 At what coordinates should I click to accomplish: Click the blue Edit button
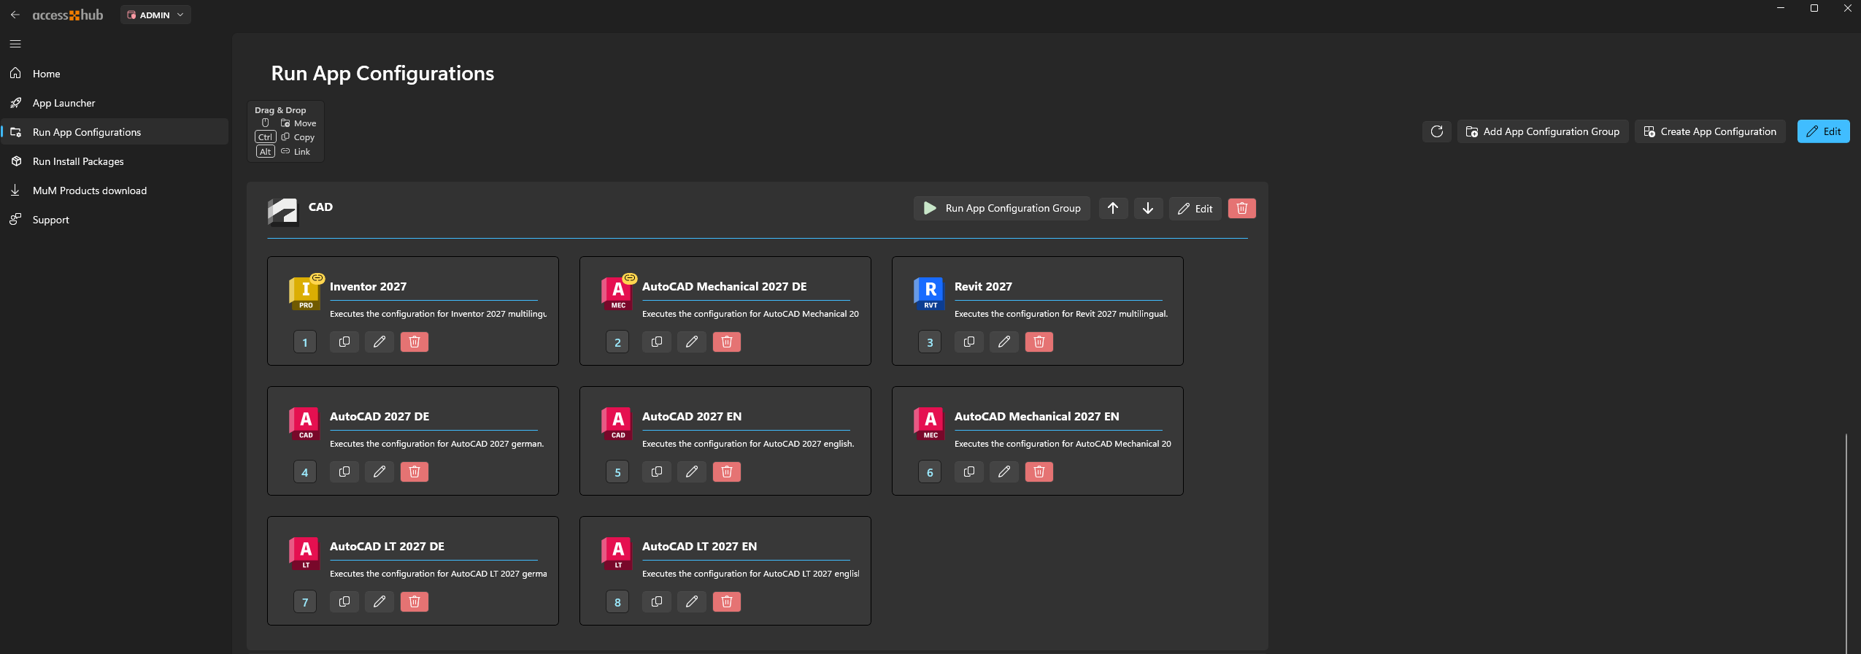(1823, 131)
